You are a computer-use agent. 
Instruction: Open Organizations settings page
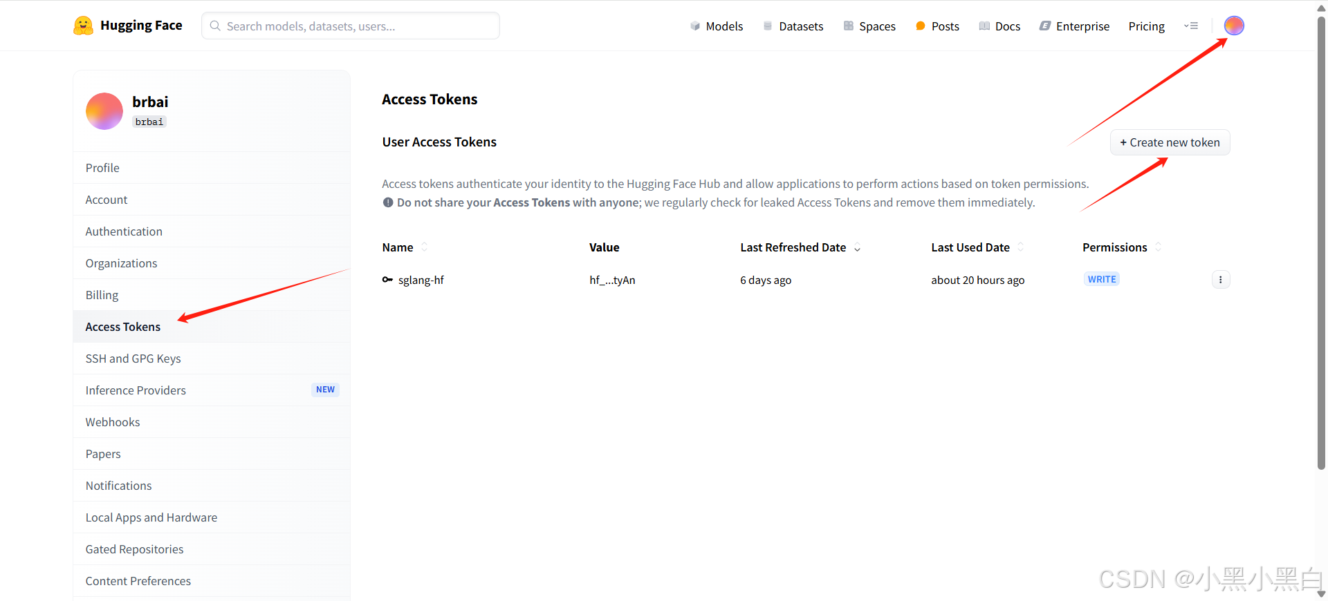point(212,263)
